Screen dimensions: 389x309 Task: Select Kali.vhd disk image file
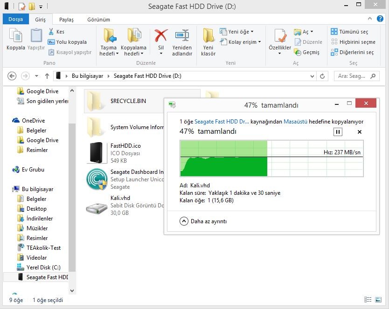pos(125,205)
